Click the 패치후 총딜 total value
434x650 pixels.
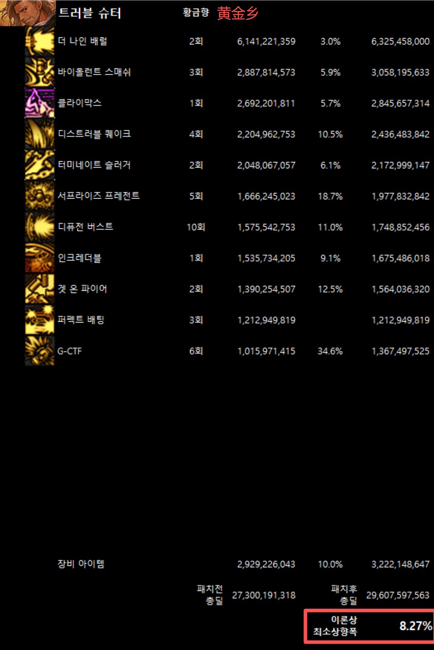click(x=398, y=595)
